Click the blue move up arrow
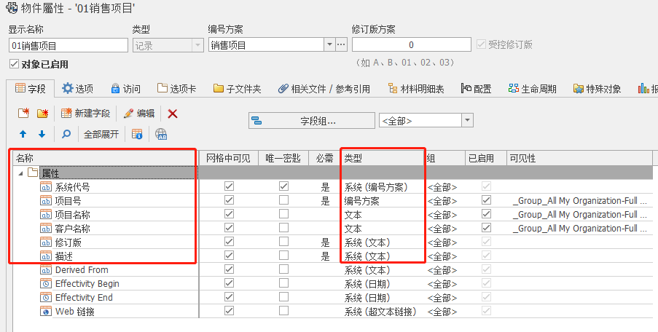Image resolution: width=658 pixels, height=332 pixels. tap(23, 134)
